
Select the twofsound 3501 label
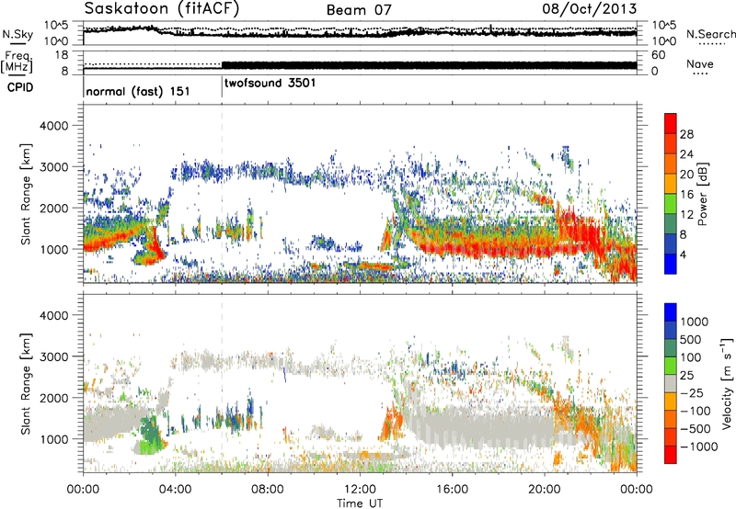[x=270, y=83]
